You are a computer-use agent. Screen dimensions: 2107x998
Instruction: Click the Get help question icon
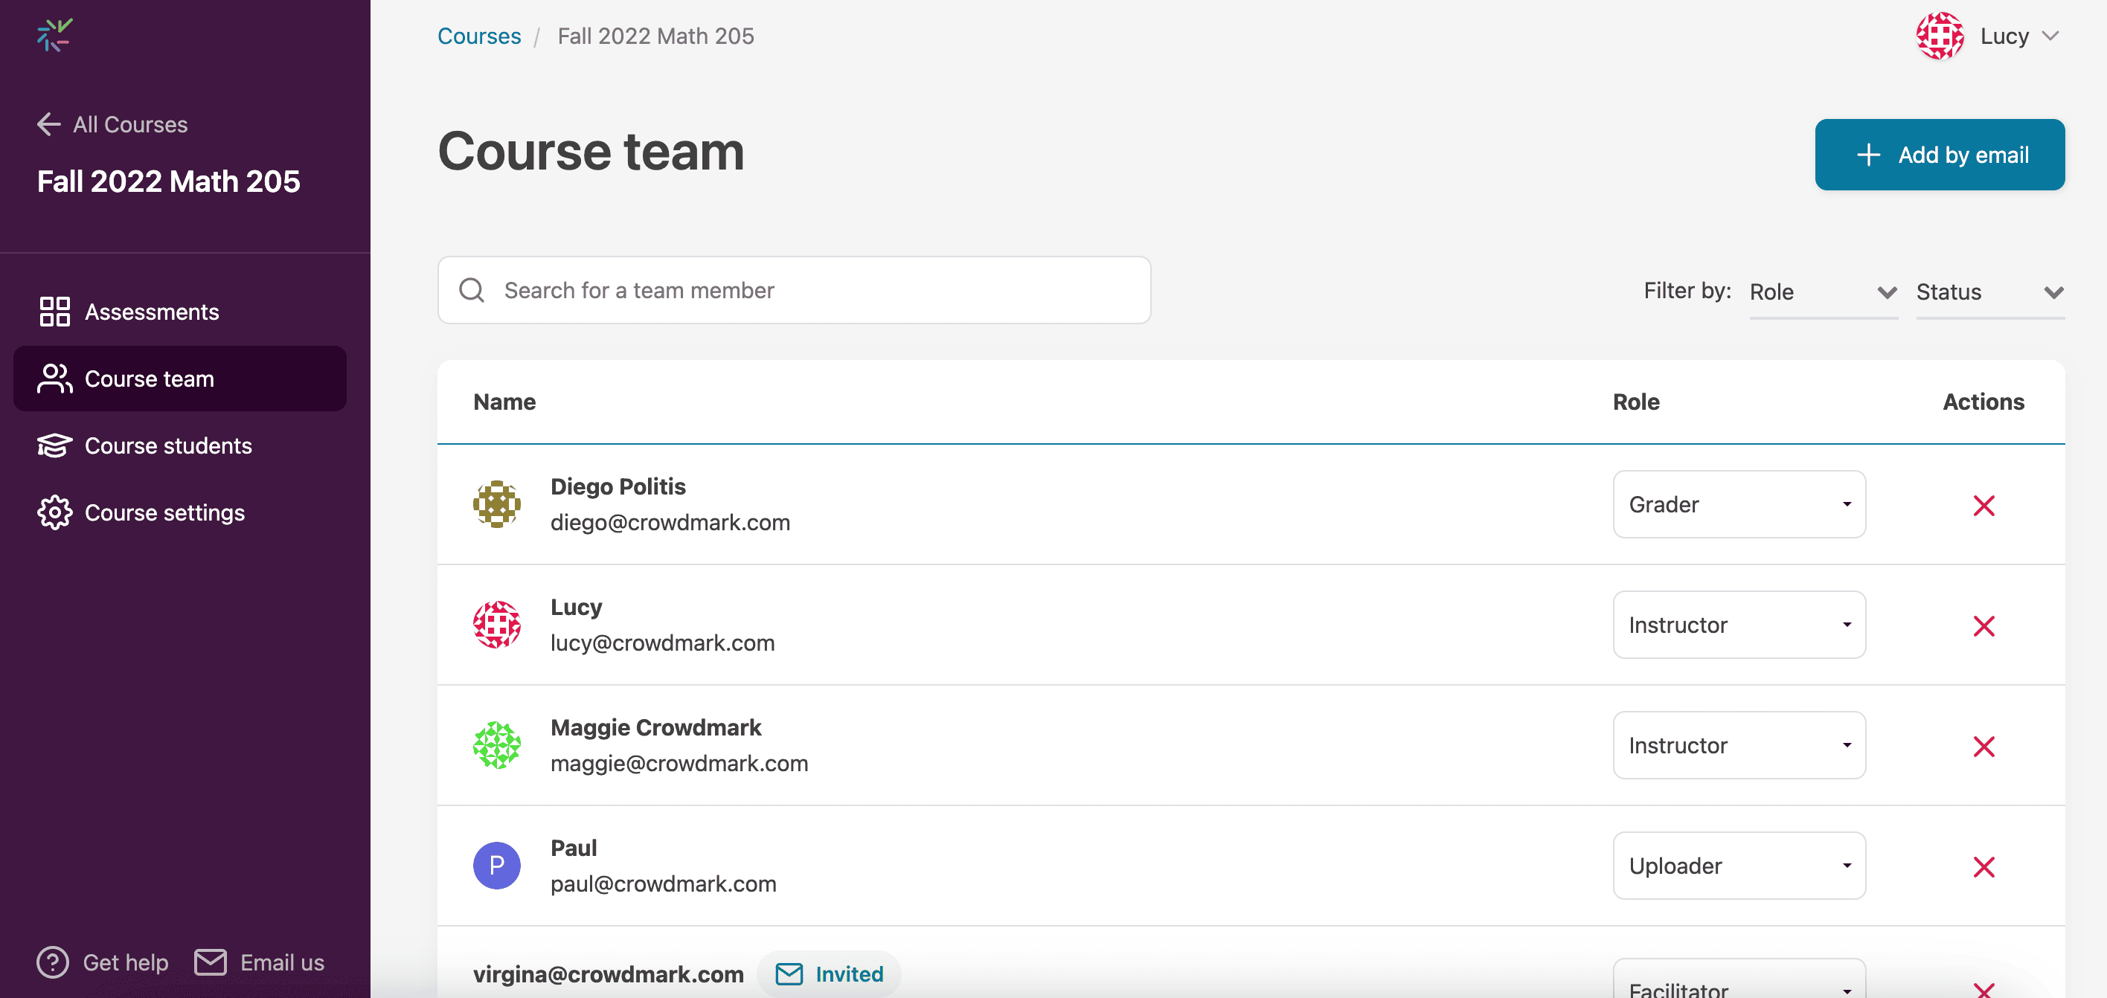click(53, 962)
